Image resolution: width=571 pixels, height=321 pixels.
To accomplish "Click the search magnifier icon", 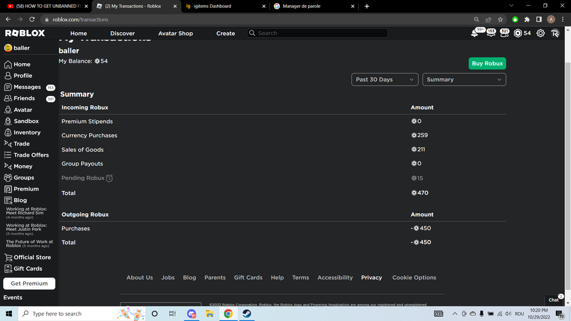I will pyautogui.click(x=252, y=33).
